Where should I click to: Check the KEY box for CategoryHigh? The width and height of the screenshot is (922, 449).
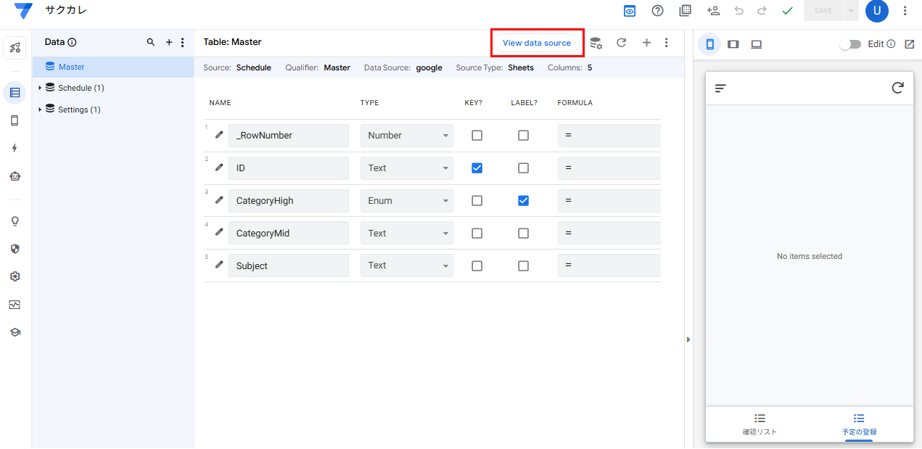coord(477,201)
